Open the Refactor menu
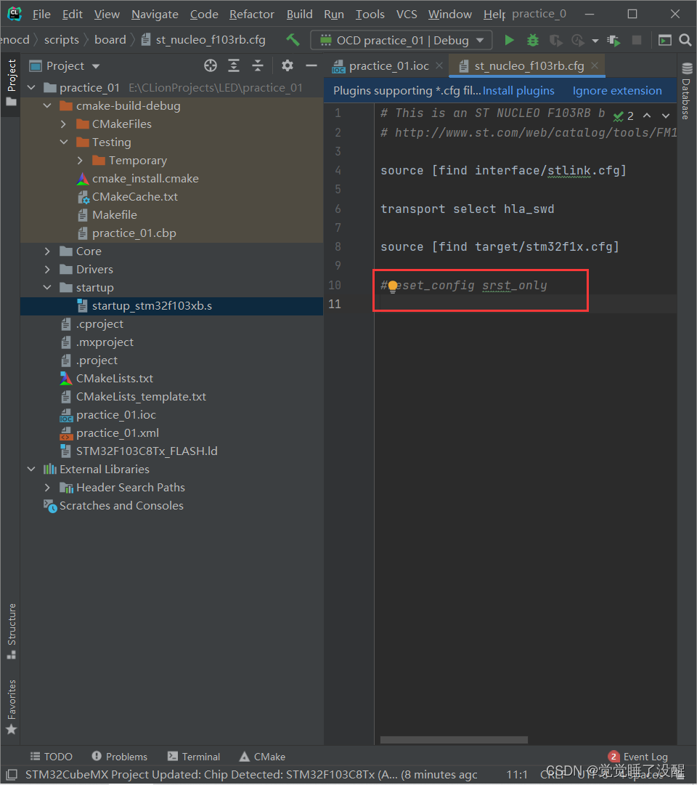Image resolution: width=697 pixels, height=785 pixels. [x=251, y=15]
